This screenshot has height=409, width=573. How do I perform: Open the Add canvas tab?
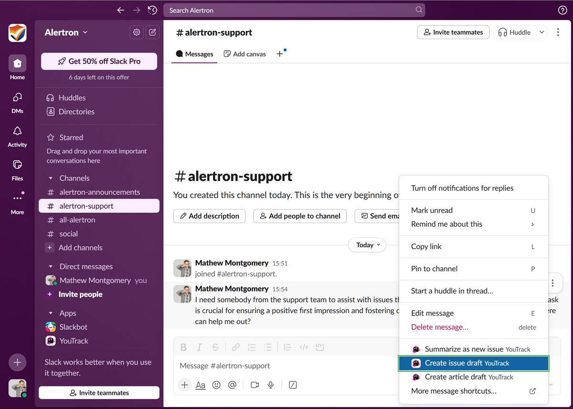pyautogui.click(x=245, y=54)
